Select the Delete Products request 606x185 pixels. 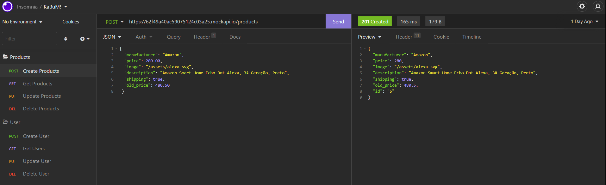48,109
